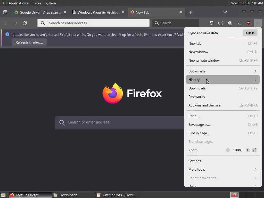Screen dimensions: 264x198
Task: Choose New tab menu entry
Action: (x=223, y=43)
